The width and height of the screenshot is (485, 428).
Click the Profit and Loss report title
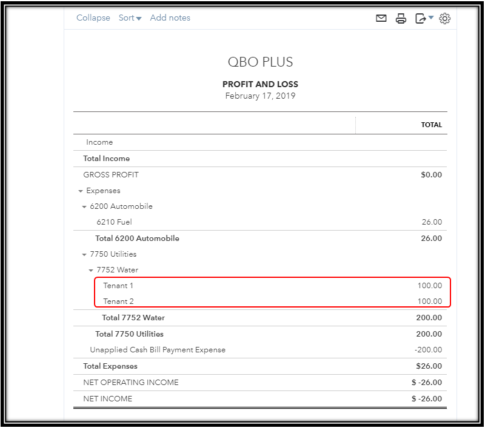click(x=261, y=84)
